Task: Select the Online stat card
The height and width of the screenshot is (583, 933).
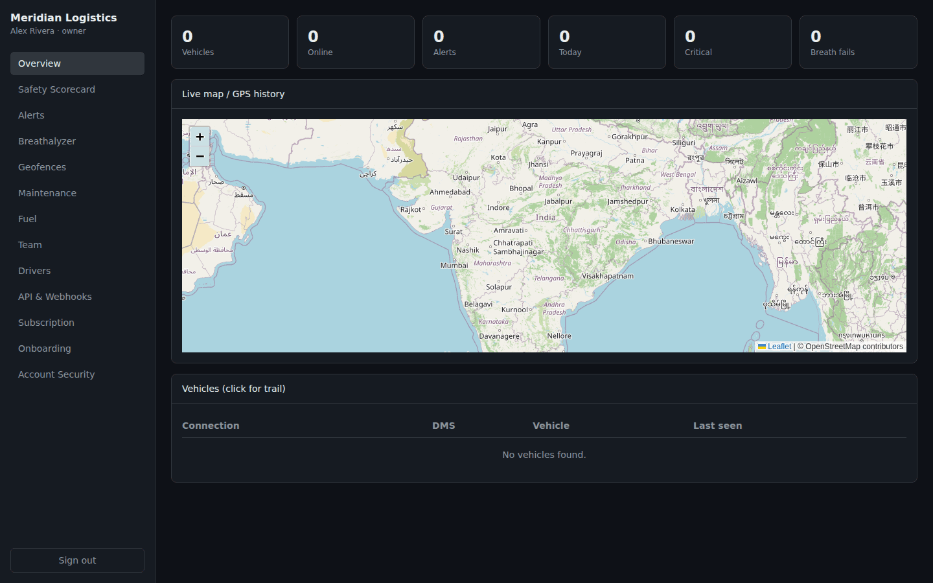Action: [356, 42]
